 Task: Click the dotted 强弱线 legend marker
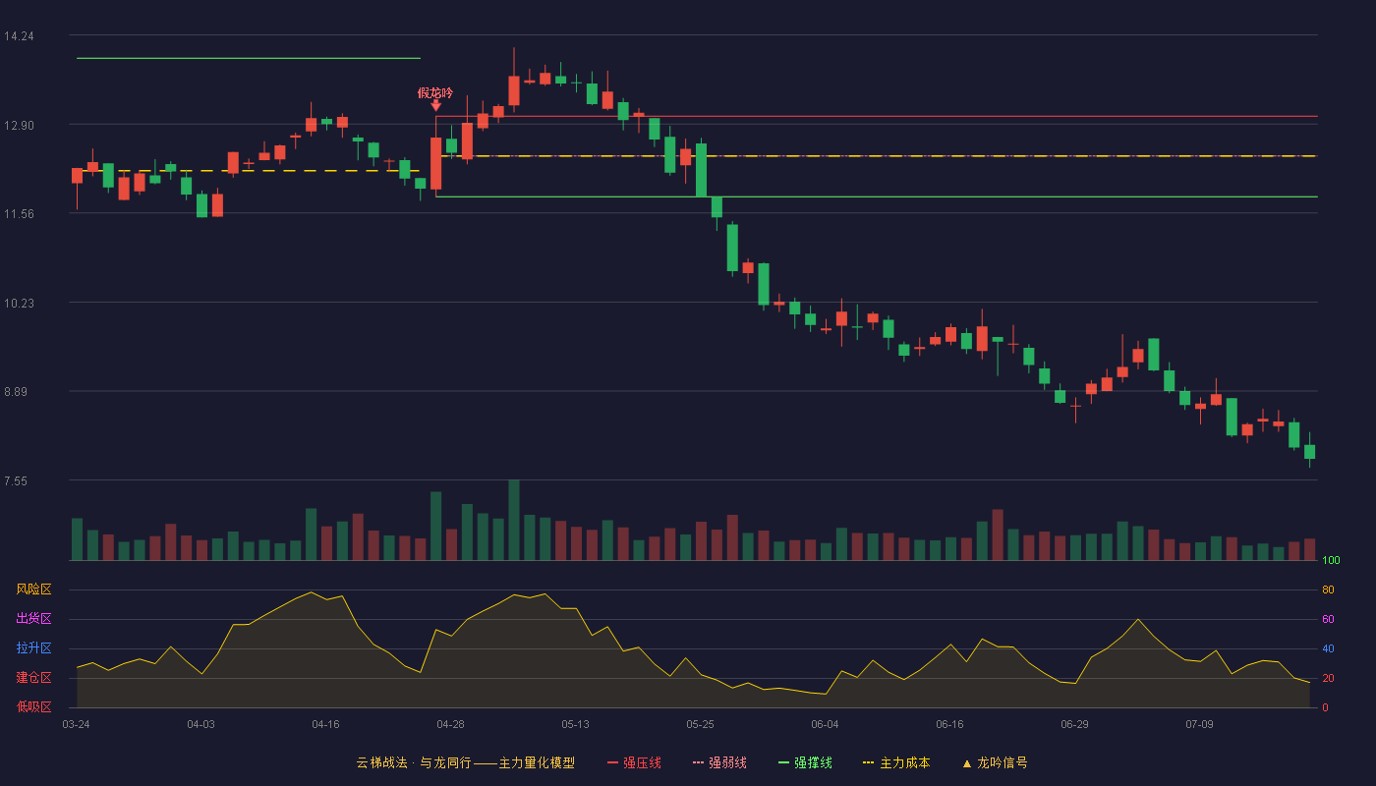click(699, 763)
